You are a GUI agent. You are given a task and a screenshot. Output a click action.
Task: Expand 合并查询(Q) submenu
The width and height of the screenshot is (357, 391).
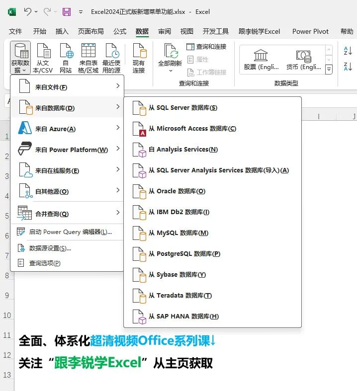point(67,213)
